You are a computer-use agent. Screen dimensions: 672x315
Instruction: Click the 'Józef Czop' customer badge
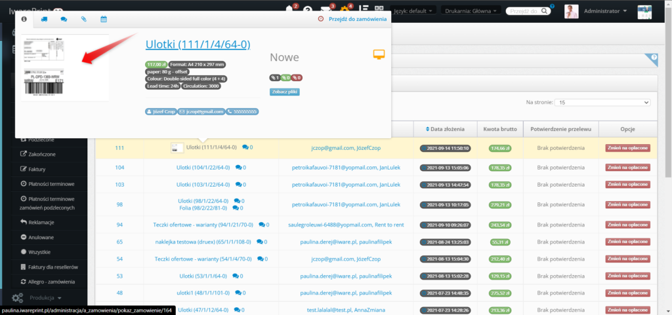coord(161,111)
